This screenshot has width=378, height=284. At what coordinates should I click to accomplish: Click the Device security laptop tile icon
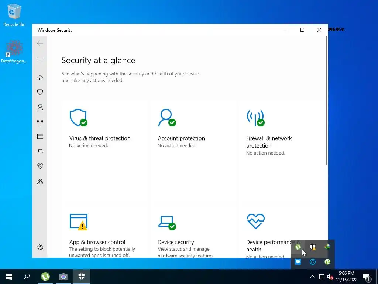tap(167, 223)
